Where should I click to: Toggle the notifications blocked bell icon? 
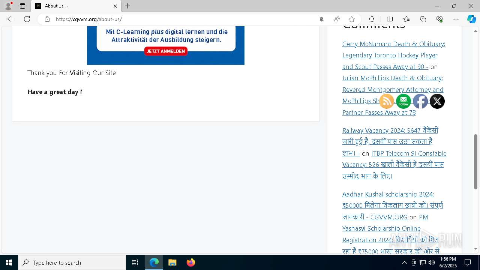click(x=321, y=19)
